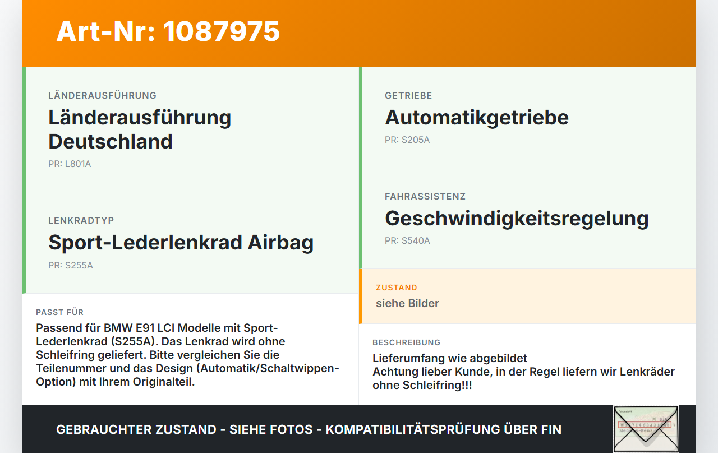The height and width of the screenshot is (454, 718).
Task: Click the BESCHREIBUNG section label
Action: click(x=407, y=342)
